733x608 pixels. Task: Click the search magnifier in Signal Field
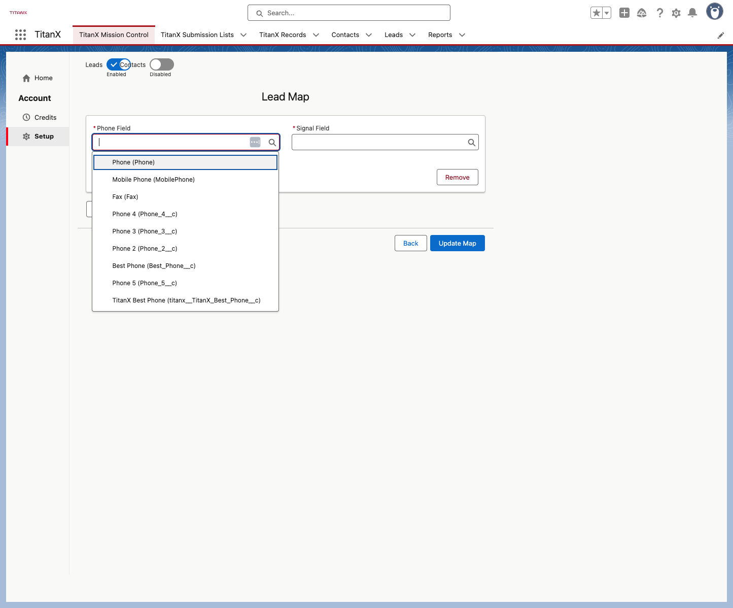pos(472,143)
